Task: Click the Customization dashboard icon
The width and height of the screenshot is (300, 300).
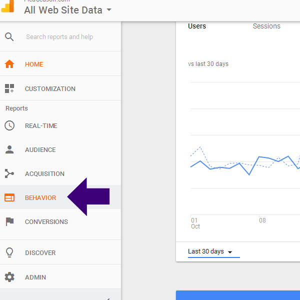Action: tap(9, 88)
